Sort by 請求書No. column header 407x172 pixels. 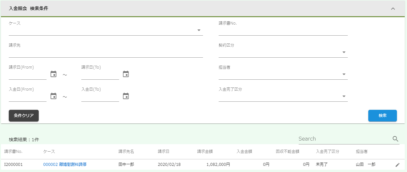[13, 152]
